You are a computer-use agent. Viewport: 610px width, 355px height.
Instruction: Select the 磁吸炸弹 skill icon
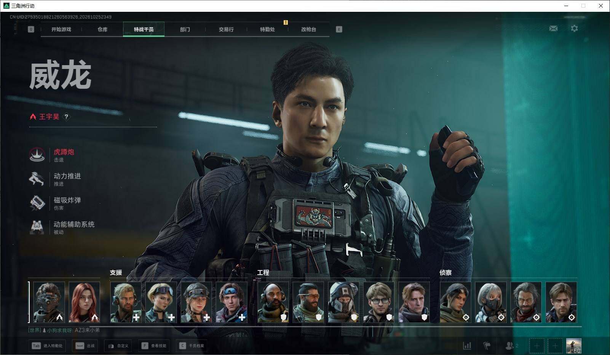37,203
